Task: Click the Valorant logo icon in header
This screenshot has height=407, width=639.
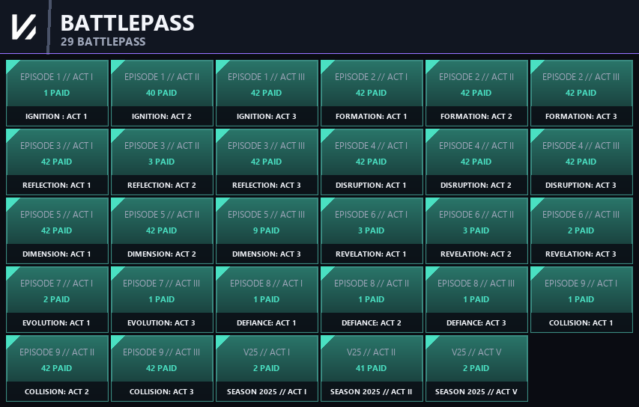Action: click(x=24, y=27)
